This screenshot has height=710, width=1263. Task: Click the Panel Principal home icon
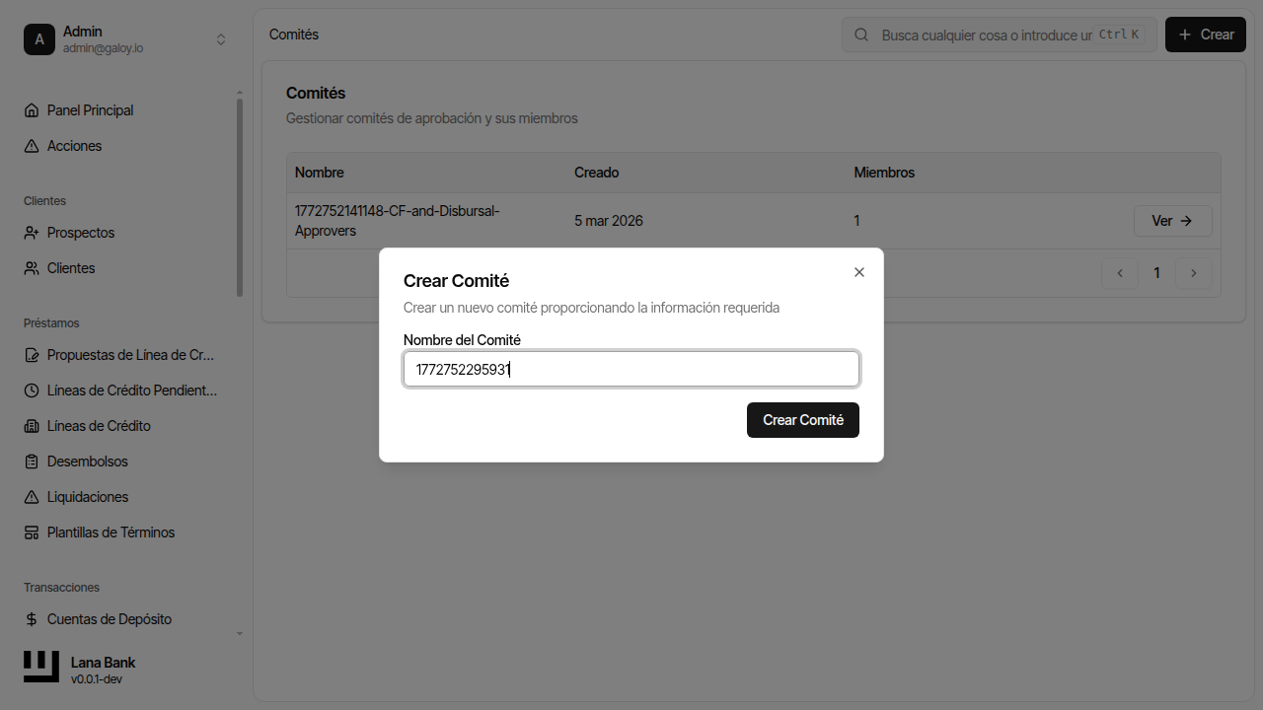[x=32, y=110]
